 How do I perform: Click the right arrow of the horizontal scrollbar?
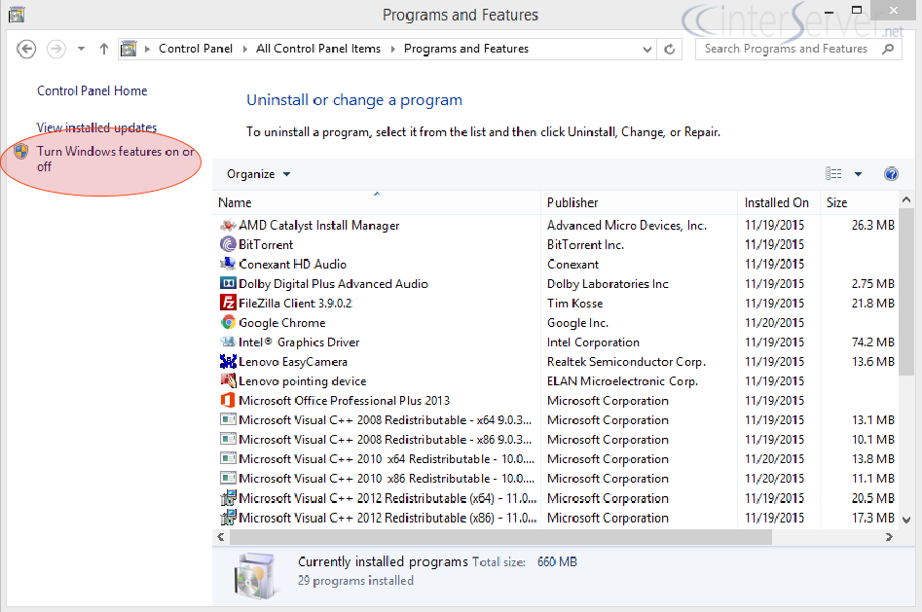pos(889,537)
